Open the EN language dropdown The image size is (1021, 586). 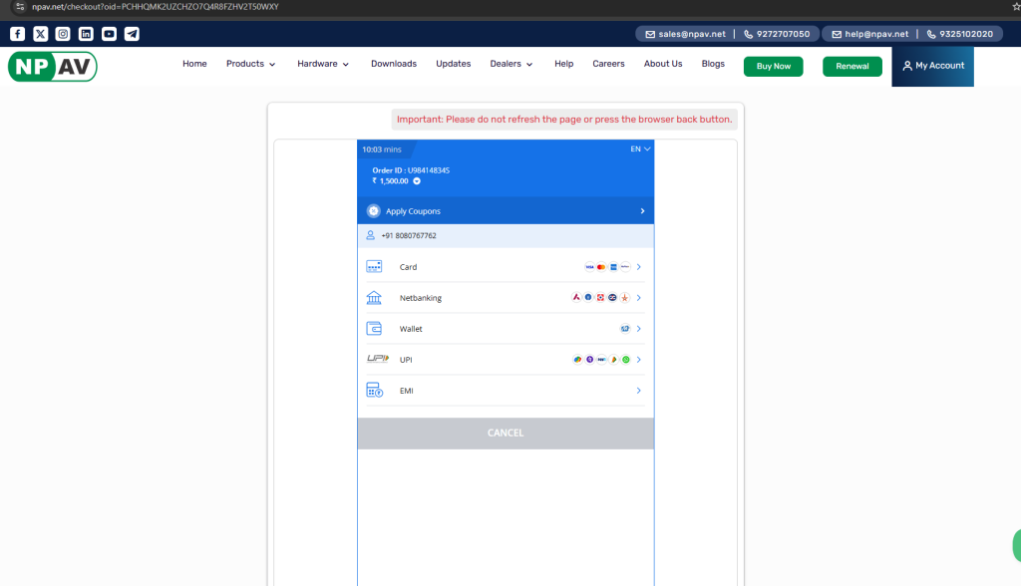(640, 149)
